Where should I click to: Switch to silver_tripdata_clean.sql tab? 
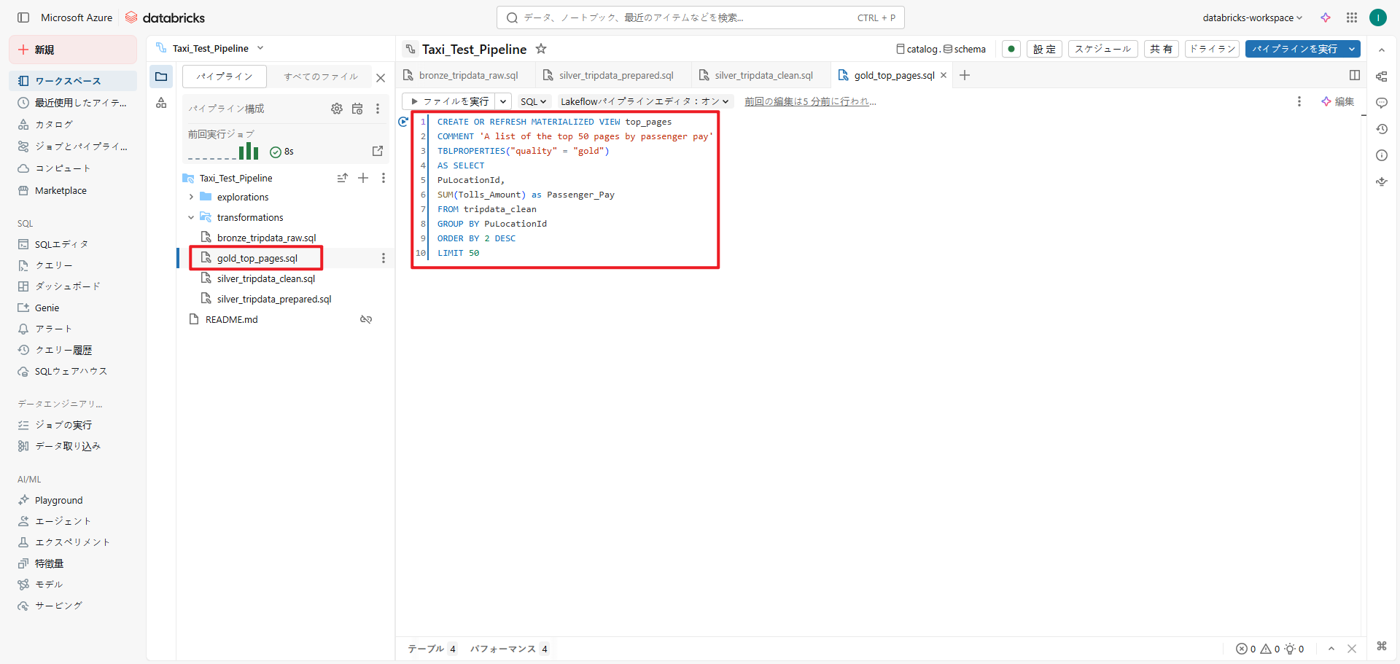point(763,75)
